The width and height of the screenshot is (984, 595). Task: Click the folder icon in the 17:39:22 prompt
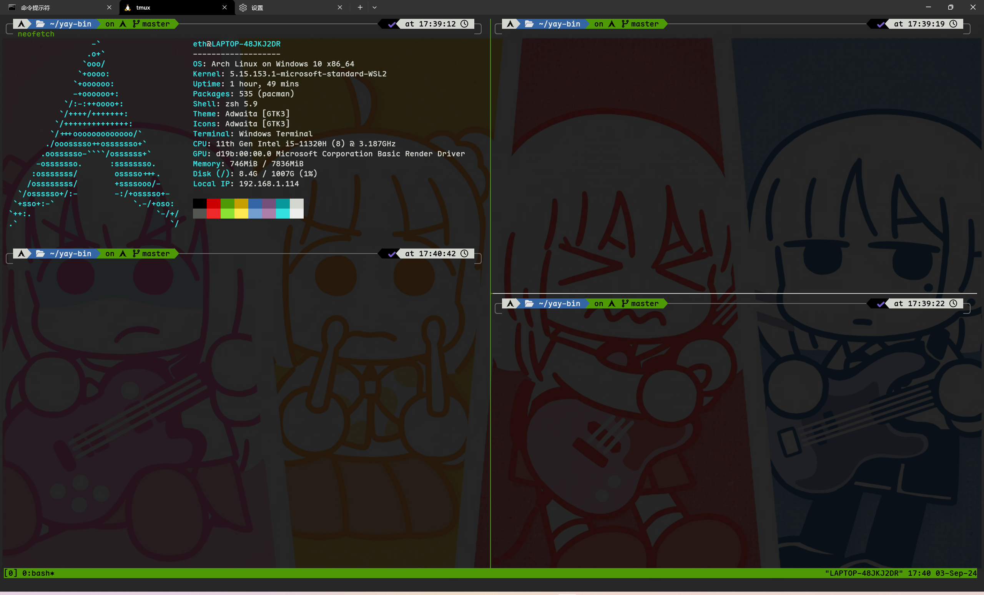click(529, 304)
